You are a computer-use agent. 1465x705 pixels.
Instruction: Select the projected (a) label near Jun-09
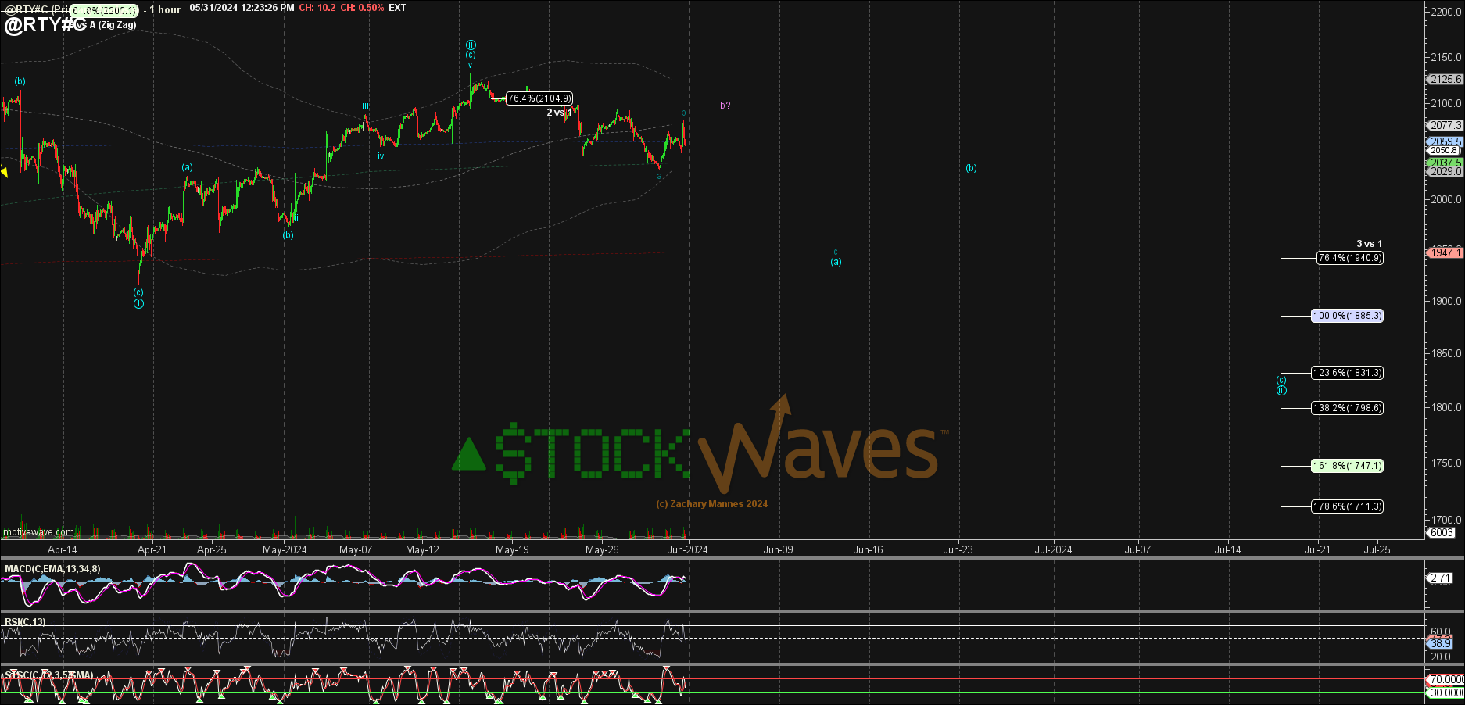836,262
